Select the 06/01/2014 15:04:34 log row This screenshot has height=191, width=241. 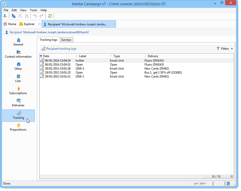tap(137, 60)
